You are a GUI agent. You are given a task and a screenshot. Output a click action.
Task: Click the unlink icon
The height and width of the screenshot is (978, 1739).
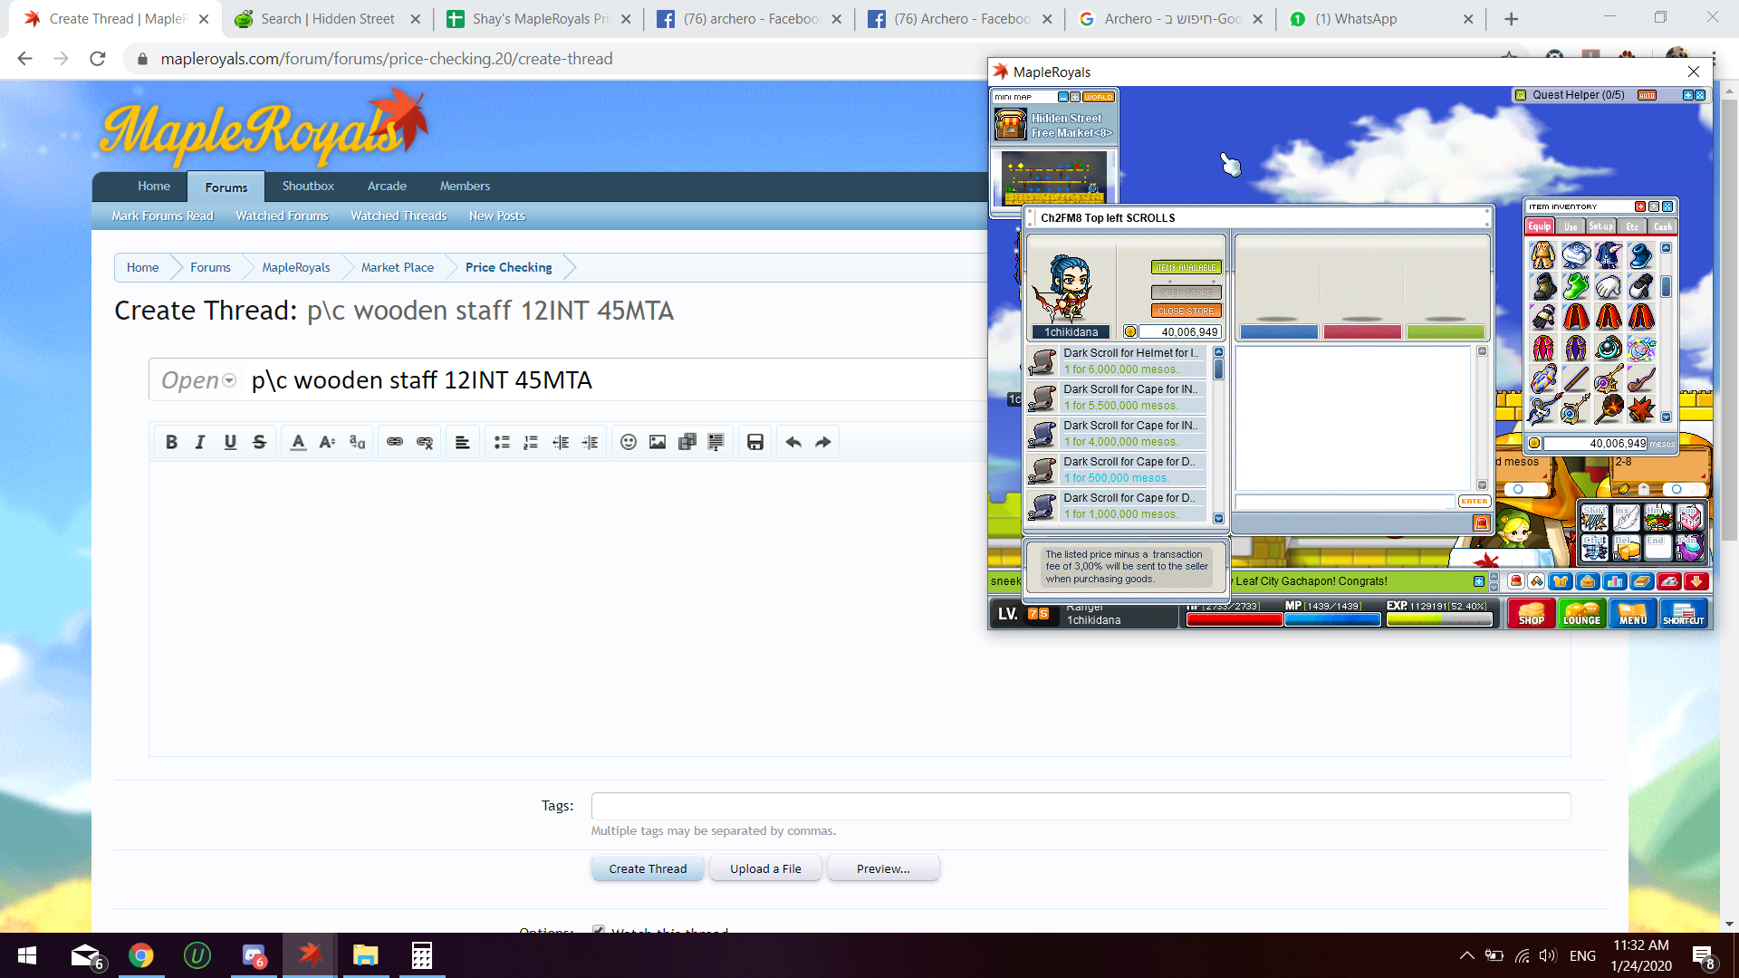(425, 442)
